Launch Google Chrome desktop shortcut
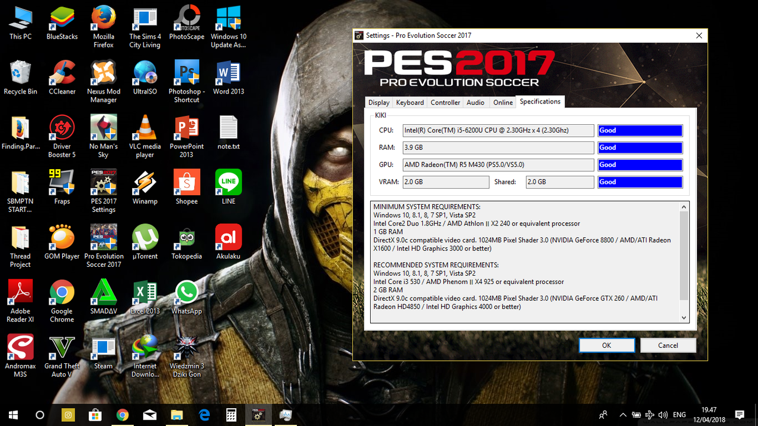The width and height of the screenshot is (758, 426). tap(62, 302)
